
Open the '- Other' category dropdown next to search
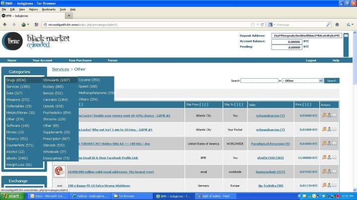tap(302, 80)
